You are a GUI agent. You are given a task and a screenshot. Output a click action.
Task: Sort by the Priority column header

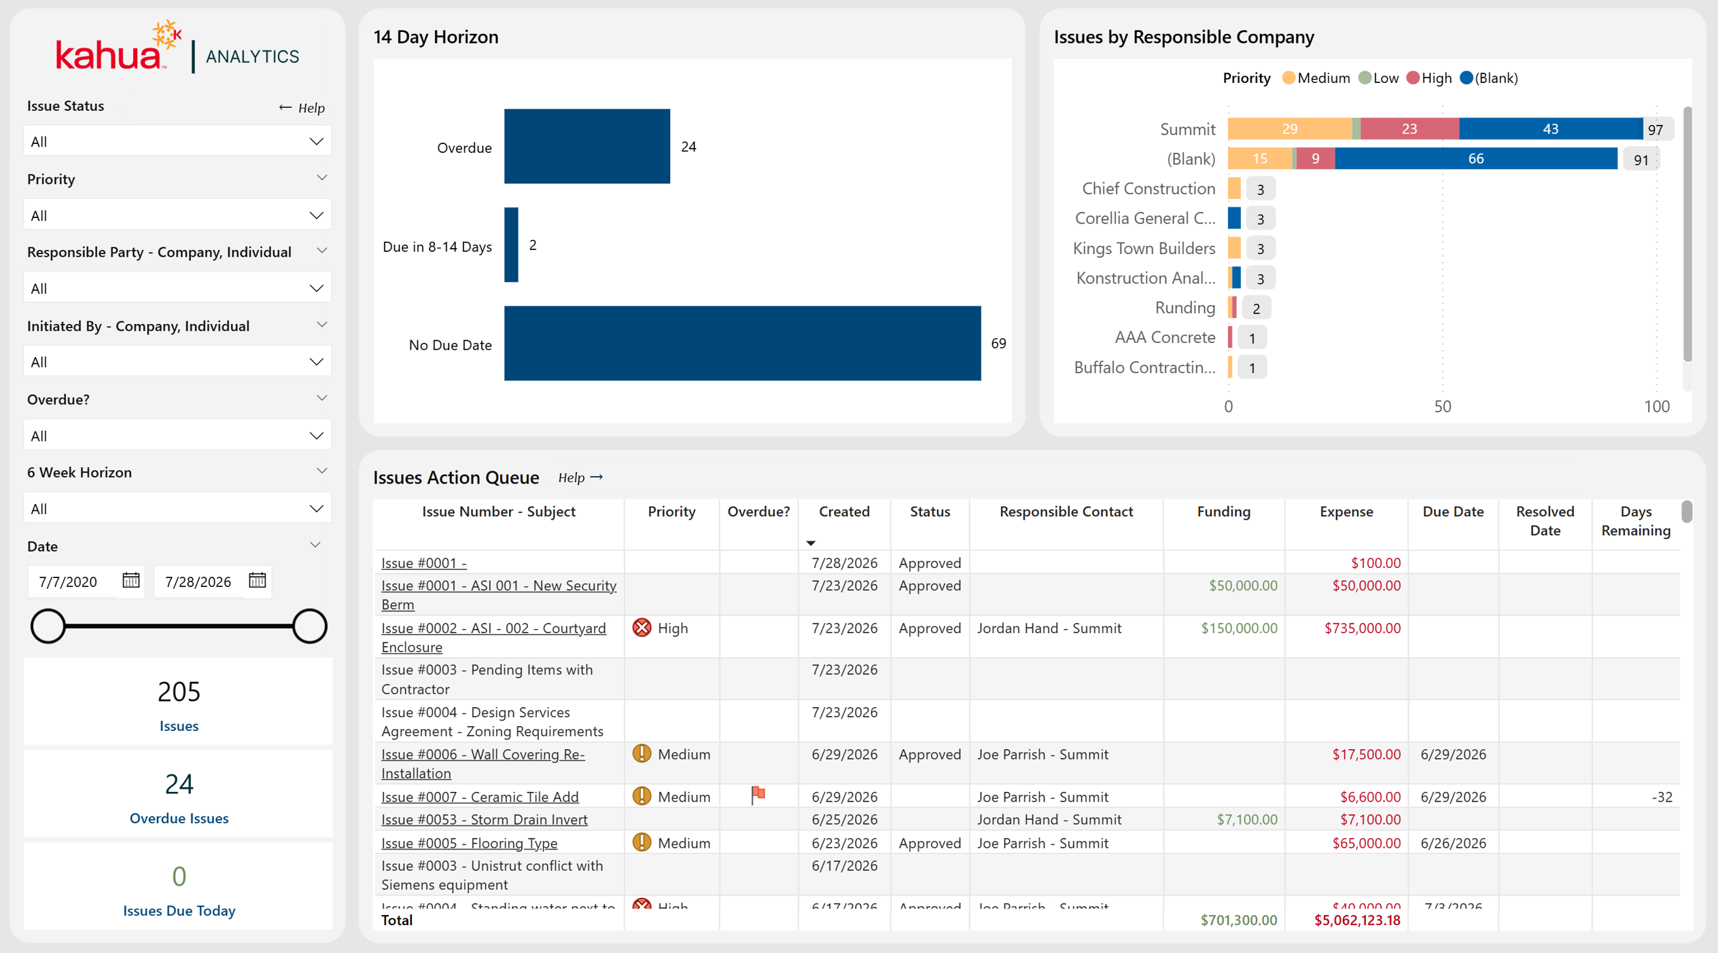tap(671, 511)
